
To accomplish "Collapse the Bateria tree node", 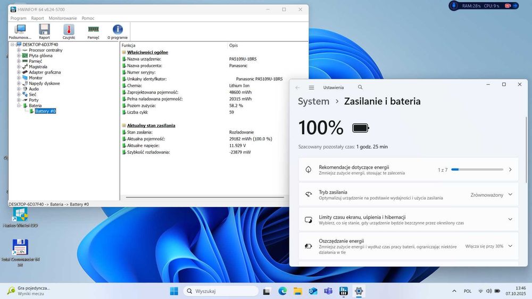I will (19, 105).
